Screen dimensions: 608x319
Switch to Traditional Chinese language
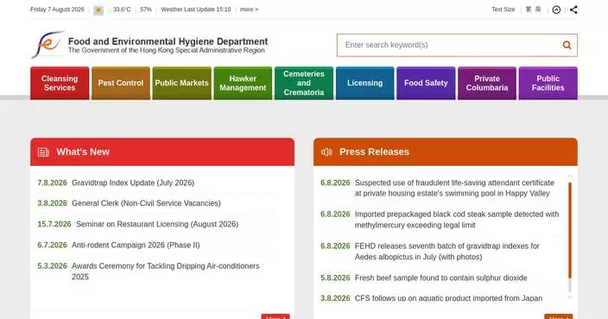coord(529,10)
